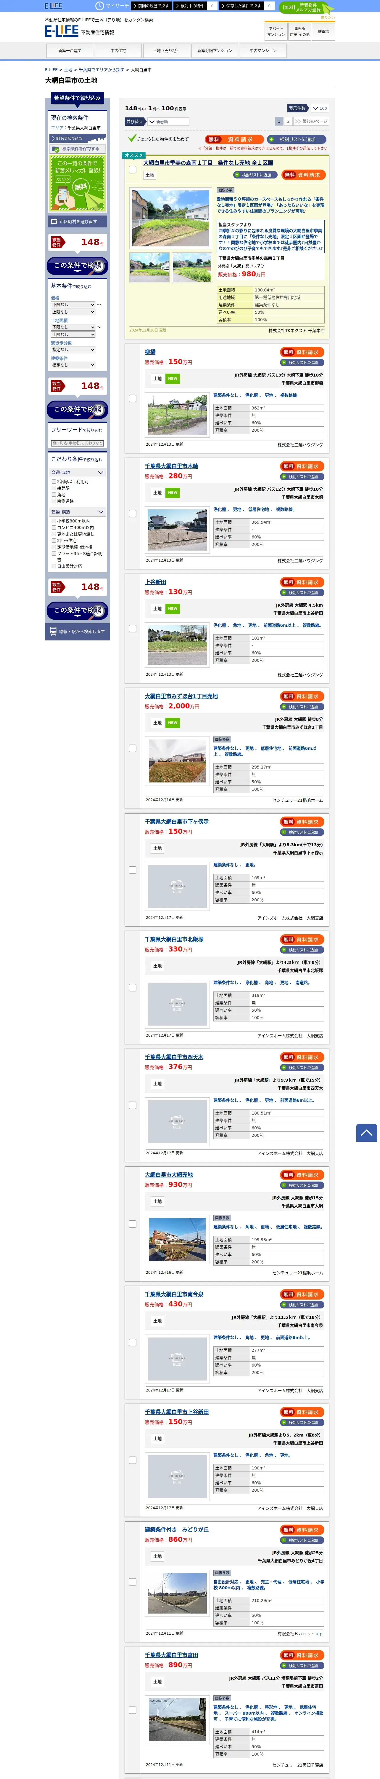Click 前回の履歴で探す in the top bar
The image size is (380, 1779).
coord(151,6)
